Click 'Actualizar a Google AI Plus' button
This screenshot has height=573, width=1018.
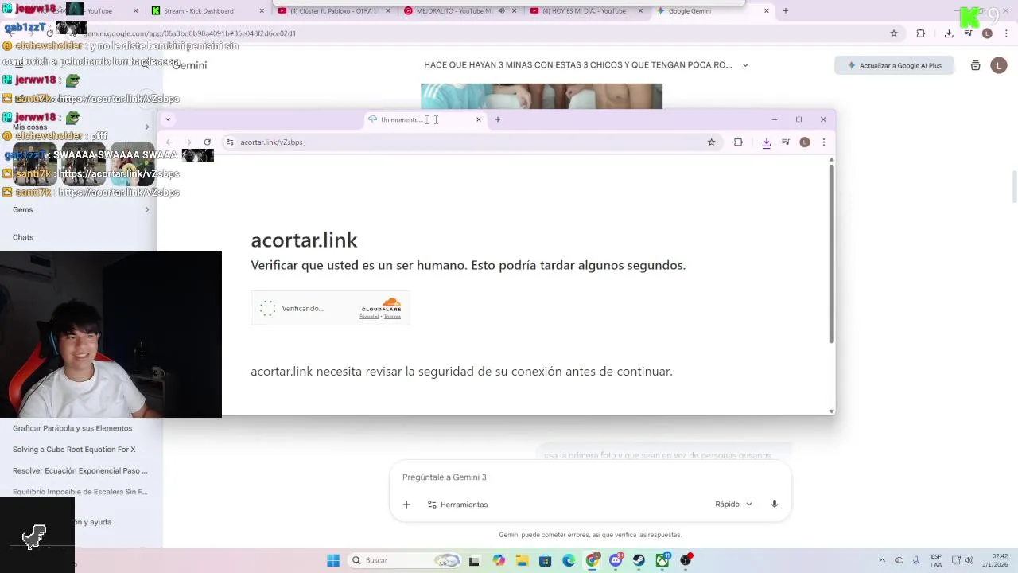pos(894,65)
